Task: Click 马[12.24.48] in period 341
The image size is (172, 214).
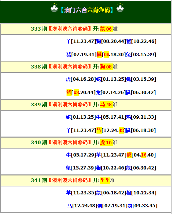Action: pyautogui.click(x=82, y=206)
